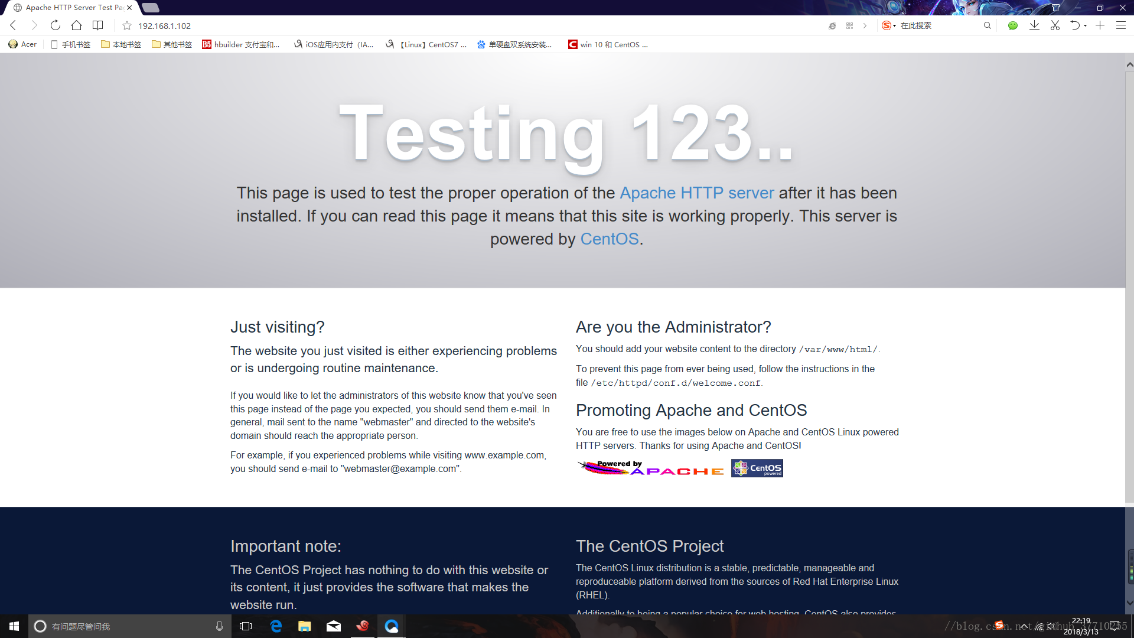
Task: Open the 【Linux】CentOS7 bookmark
Action: [426, 44]
